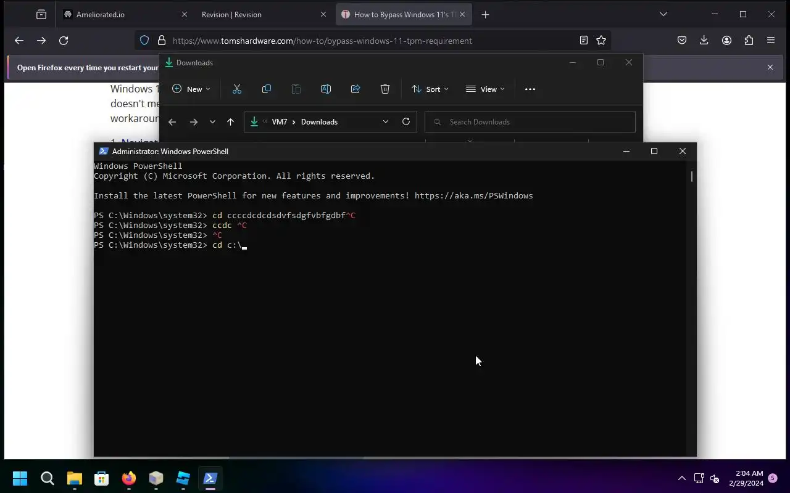The height and width of the screenshot is (493, 790).
Task: Open the Sort dropdown in Downloads
Action: pyautogui.click(x=430, y=89)
